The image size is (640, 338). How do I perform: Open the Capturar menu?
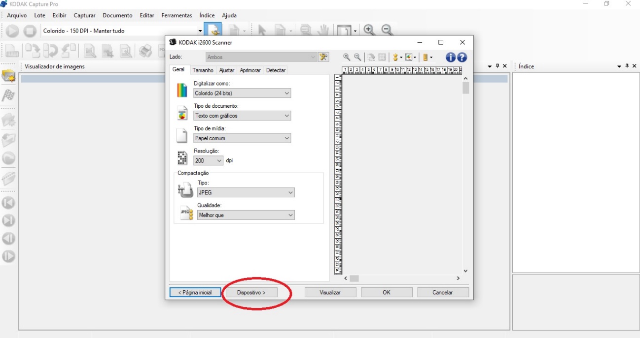tap(84, 15)
